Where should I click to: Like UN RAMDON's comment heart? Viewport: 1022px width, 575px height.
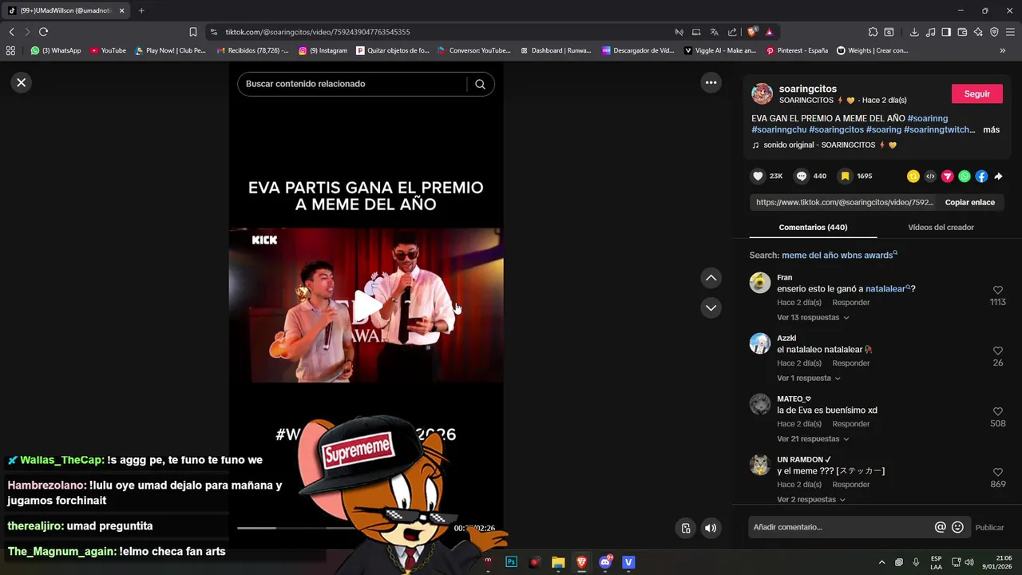coord(997,472)
